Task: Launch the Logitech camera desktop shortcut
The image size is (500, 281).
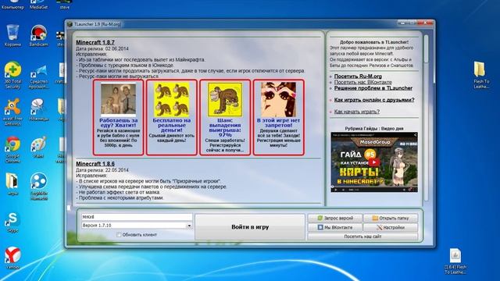Action: coord(38,187)
